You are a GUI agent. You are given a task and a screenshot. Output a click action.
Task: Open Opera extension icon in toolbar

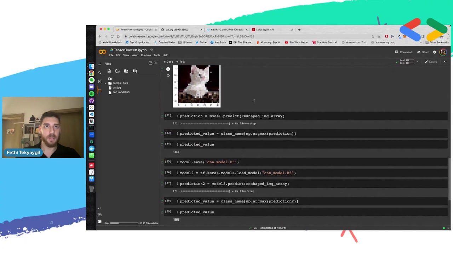tap(386, 36)
